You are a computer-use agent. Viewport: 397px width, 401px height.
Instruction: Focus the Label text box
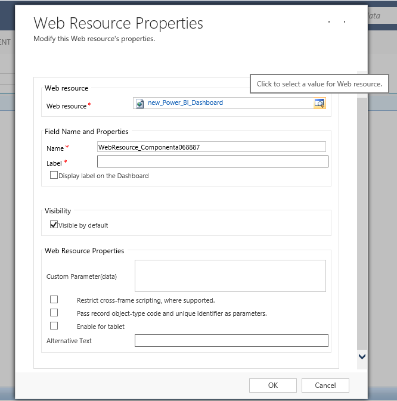click(x=213, y=161)
